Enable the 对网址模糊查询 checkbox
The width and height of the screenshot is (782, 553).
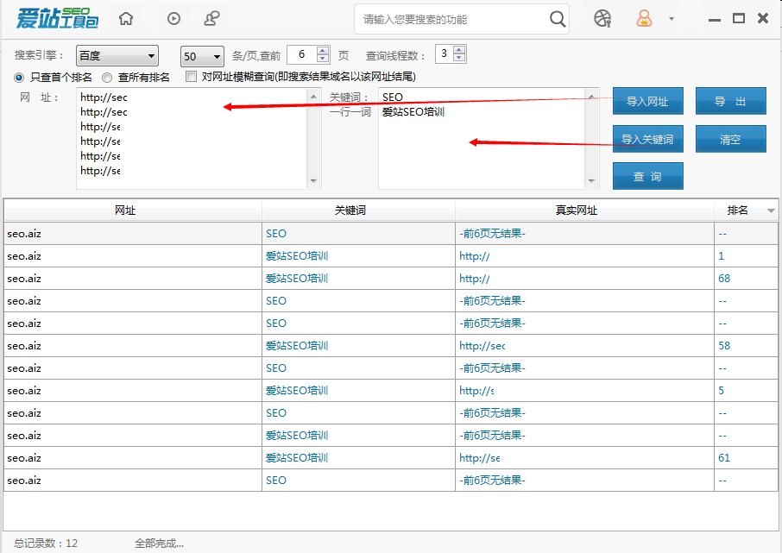(191, 77)
